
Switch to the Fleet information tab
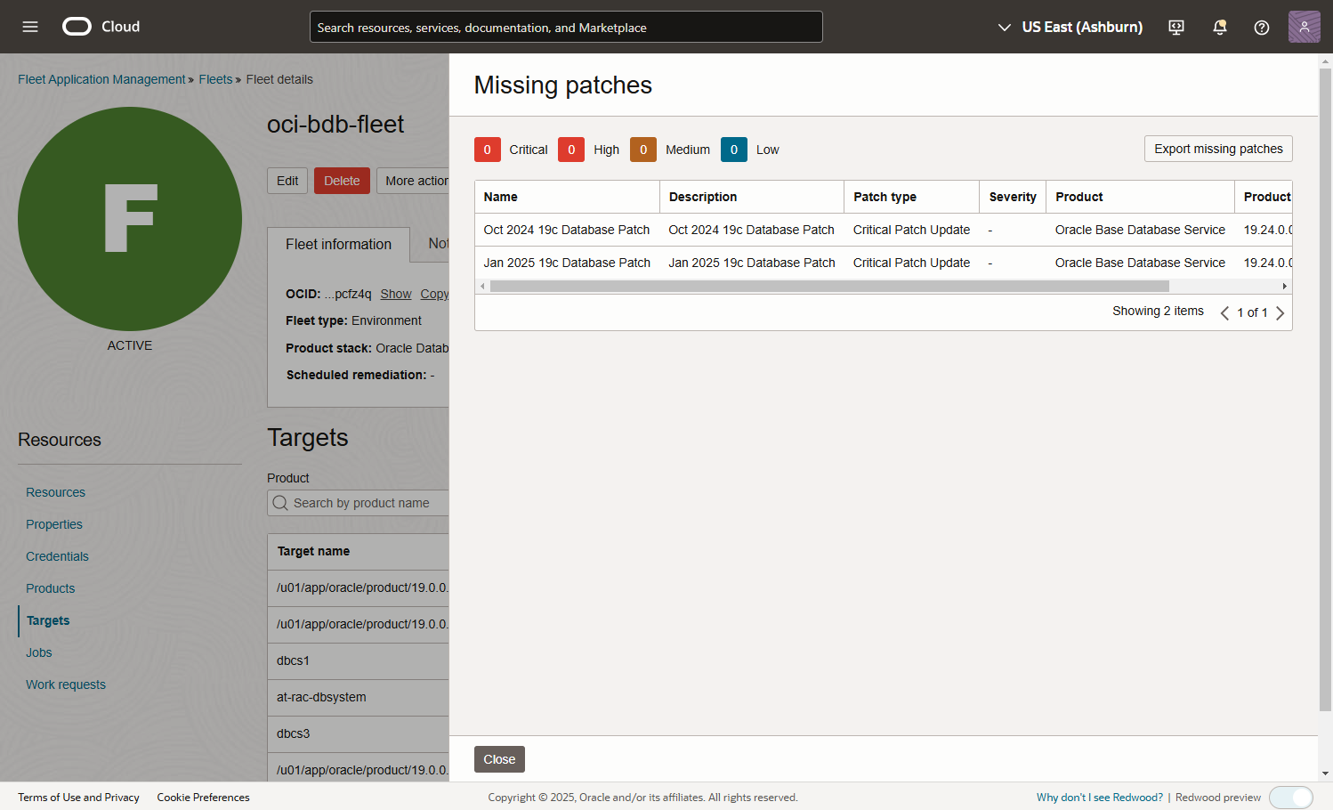coord(338,244)
